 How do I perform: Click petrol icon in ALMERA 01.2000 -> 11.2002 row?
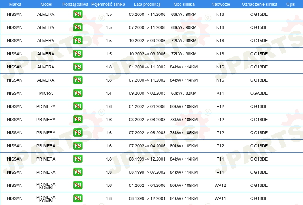tap(77, 67)
